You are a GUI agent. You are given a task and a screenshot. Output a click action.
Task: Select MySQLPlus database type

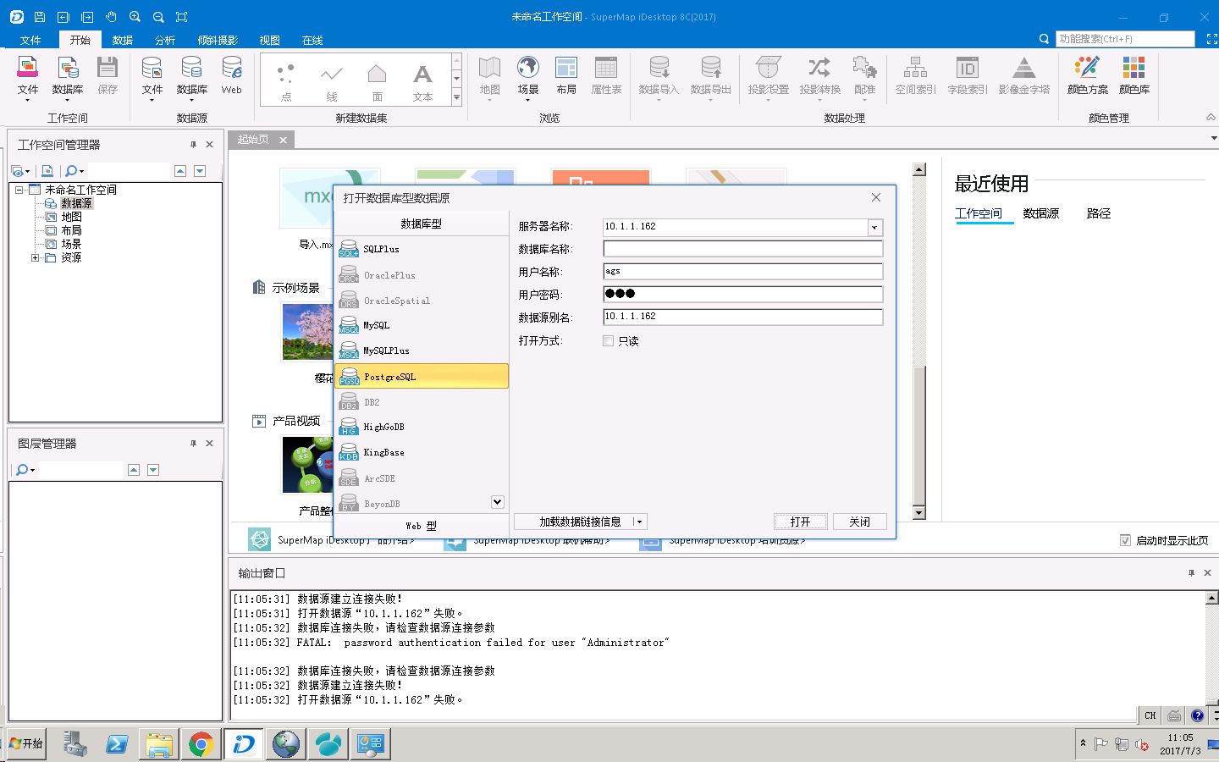pyautogui.click(x=422, y=351)
